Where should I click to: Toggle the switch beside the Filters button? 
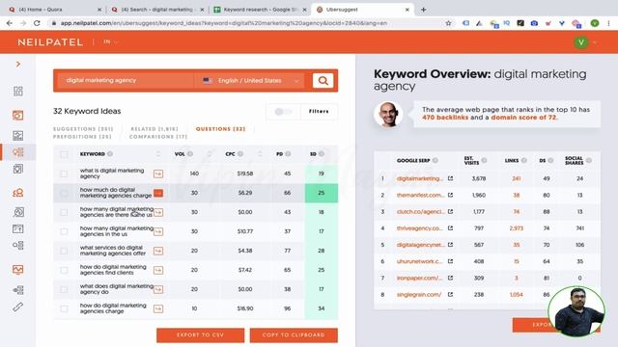click(x=283, y=112)
